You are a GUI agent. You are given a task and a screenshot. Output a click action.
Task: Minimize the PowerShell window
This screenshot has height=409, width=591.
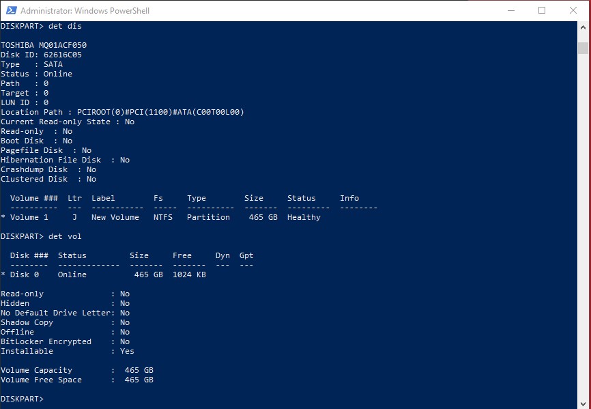click(511, 10)
